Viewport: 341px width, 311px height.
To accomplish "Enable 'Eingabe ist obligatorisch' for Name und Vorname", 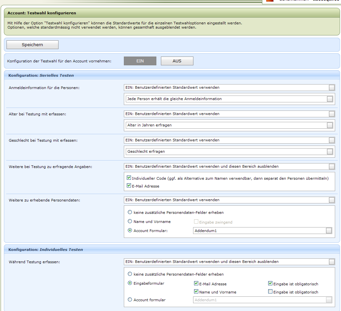I will coord(270,292).
